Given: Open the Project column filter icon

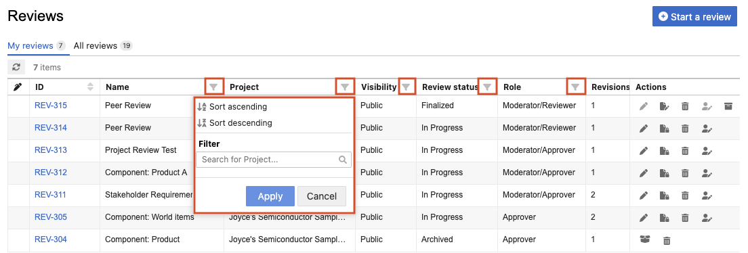Looking at the screenshot, I should [x=345, y=87].
